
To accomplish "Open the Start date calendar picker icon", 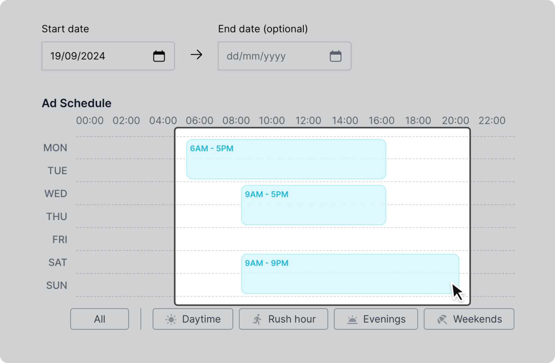I will click(x=159, y=56).
